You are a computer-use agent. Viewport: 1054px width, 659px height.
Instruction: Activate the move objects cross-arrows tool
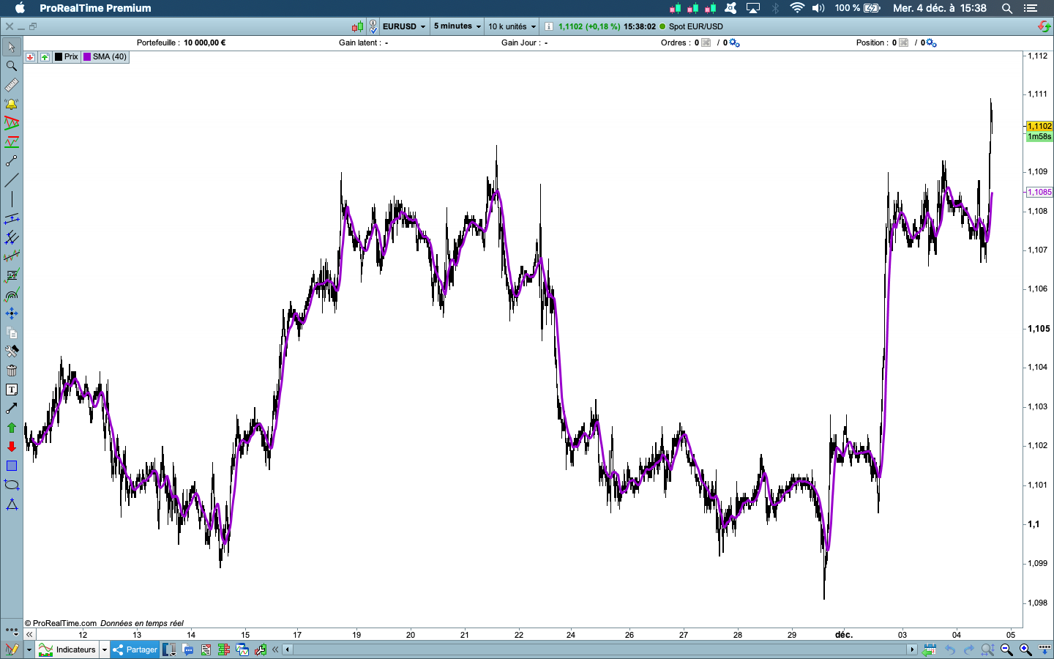tap(11, 313)
